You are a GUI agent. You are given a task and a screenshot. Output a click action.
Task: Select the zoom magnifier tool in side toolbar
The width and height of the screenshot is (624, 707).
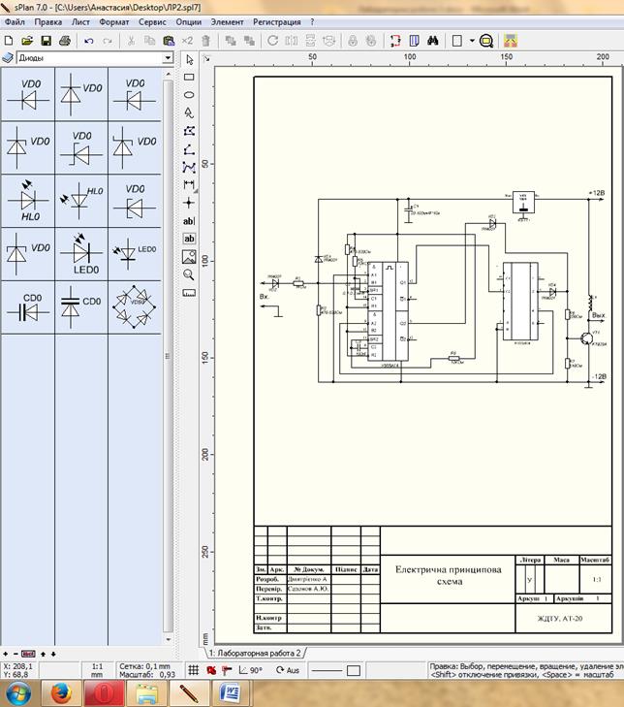pos(189,274)
